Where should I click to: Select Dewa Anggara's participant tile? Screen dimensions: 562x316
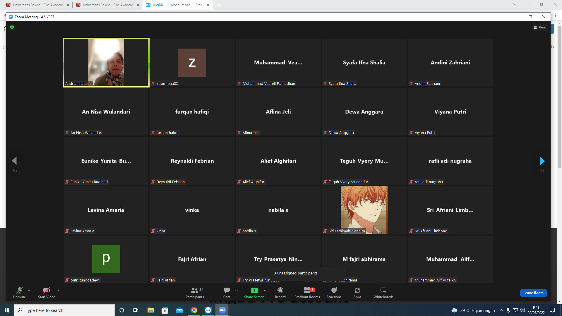(364, 112)
